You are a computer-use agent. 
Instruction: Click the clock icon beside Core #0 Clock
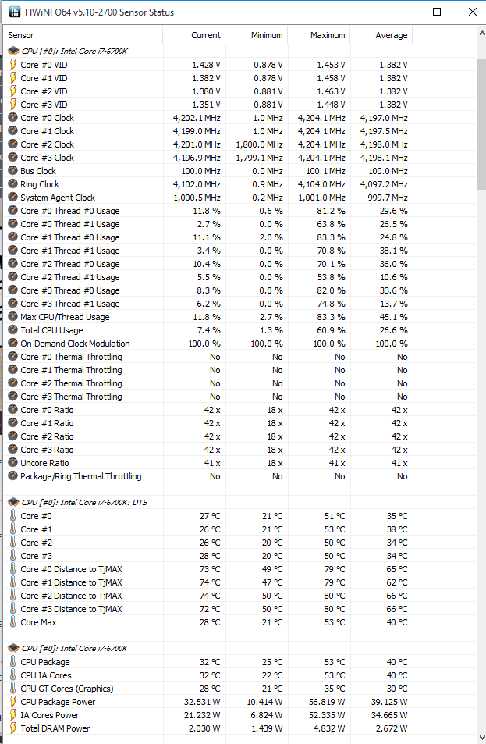coord(12,118)
